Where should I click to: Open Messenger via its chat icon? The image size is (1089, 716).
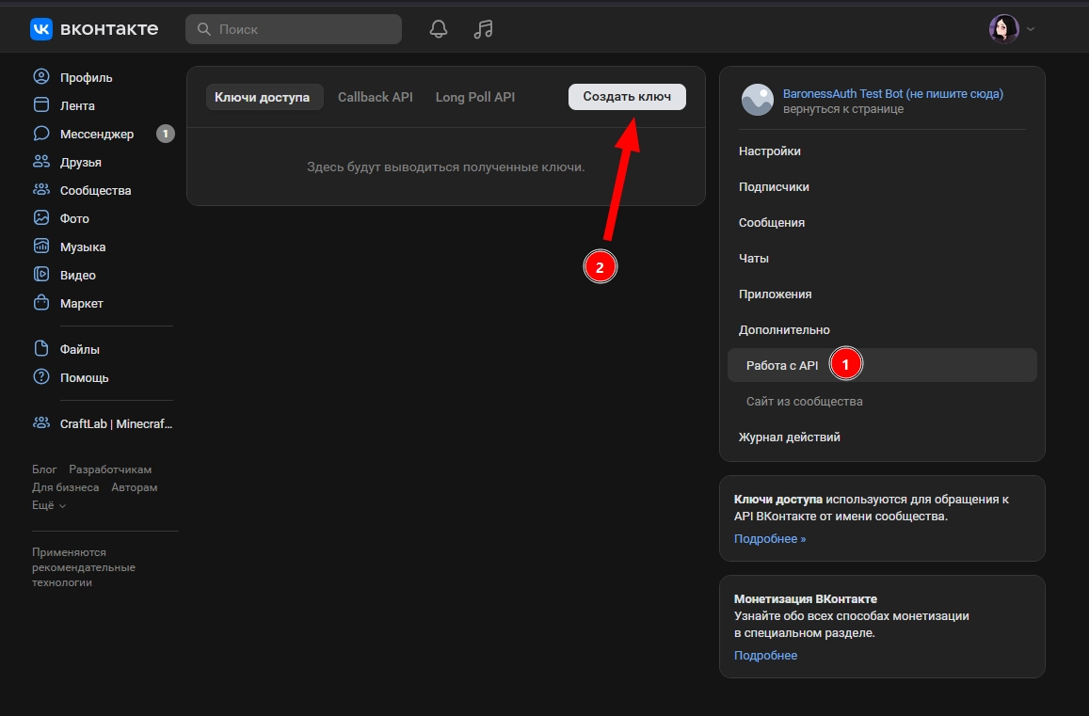(x=41, y=134)
